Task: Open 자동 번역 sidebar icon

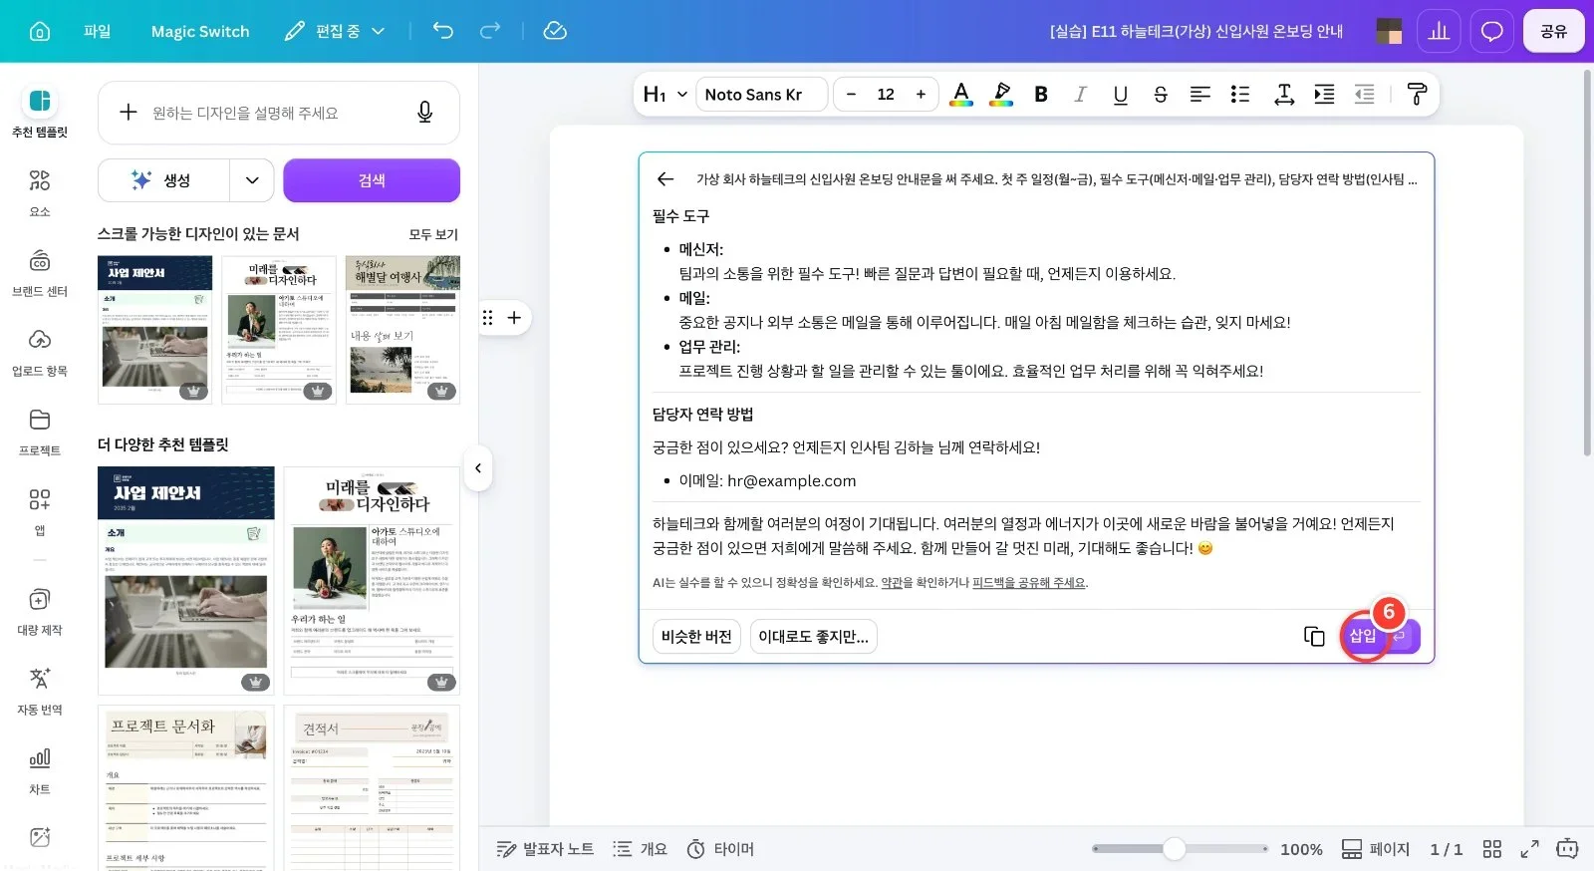Action: pos(40,691)
